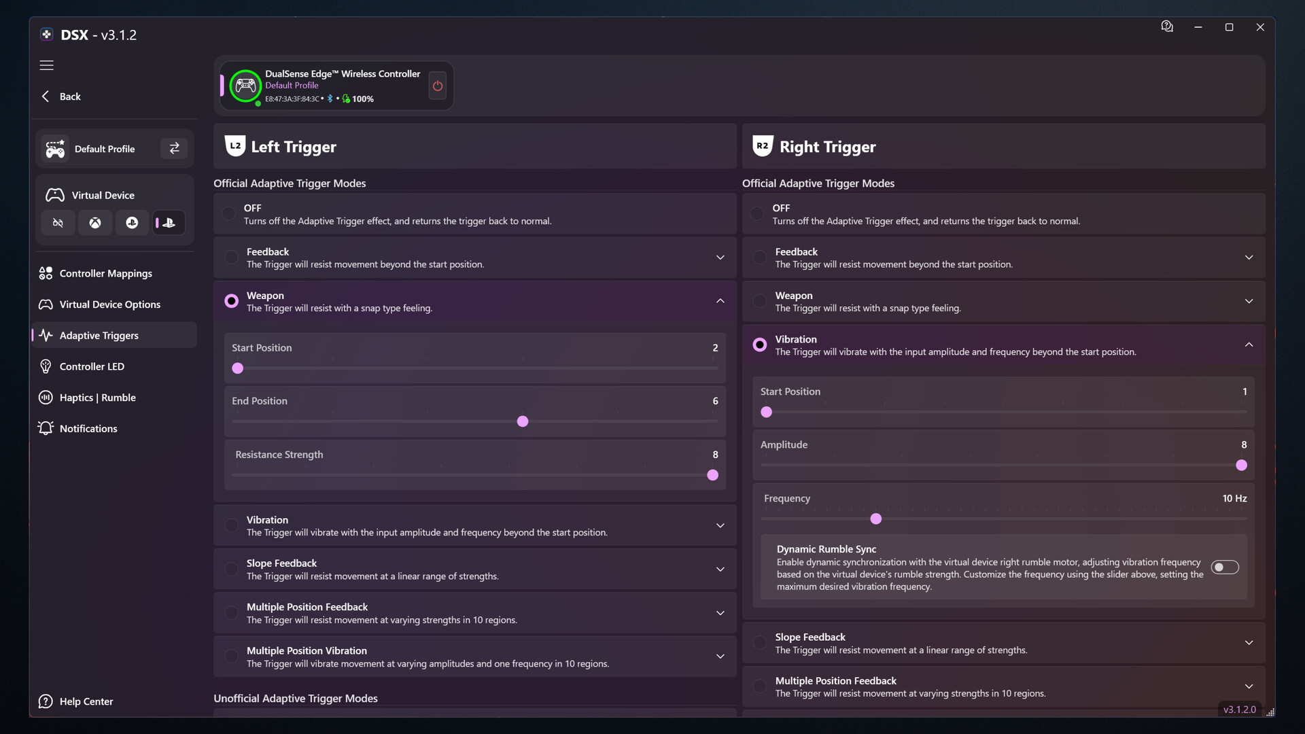
Task: Go to Adaptive Triggers section
Action: (97, 335)
